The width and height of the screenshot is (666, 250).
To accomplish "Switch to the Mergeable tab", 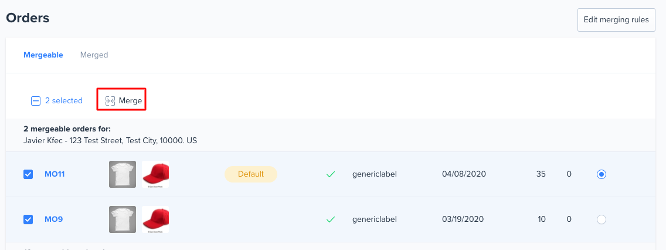I will click(43, 55).
